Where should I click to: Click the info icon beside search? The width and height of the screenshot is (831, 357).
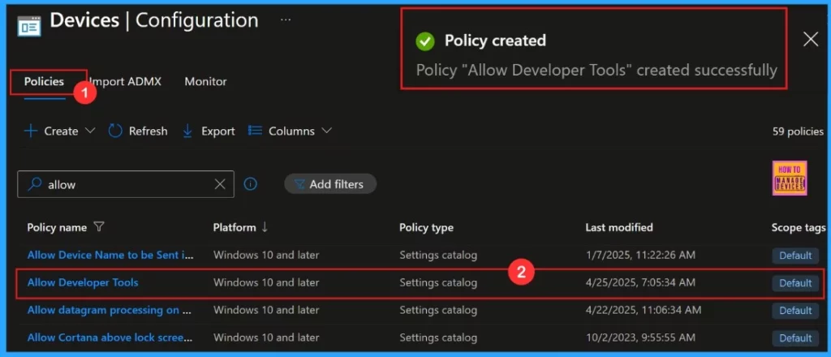[250, 184]
